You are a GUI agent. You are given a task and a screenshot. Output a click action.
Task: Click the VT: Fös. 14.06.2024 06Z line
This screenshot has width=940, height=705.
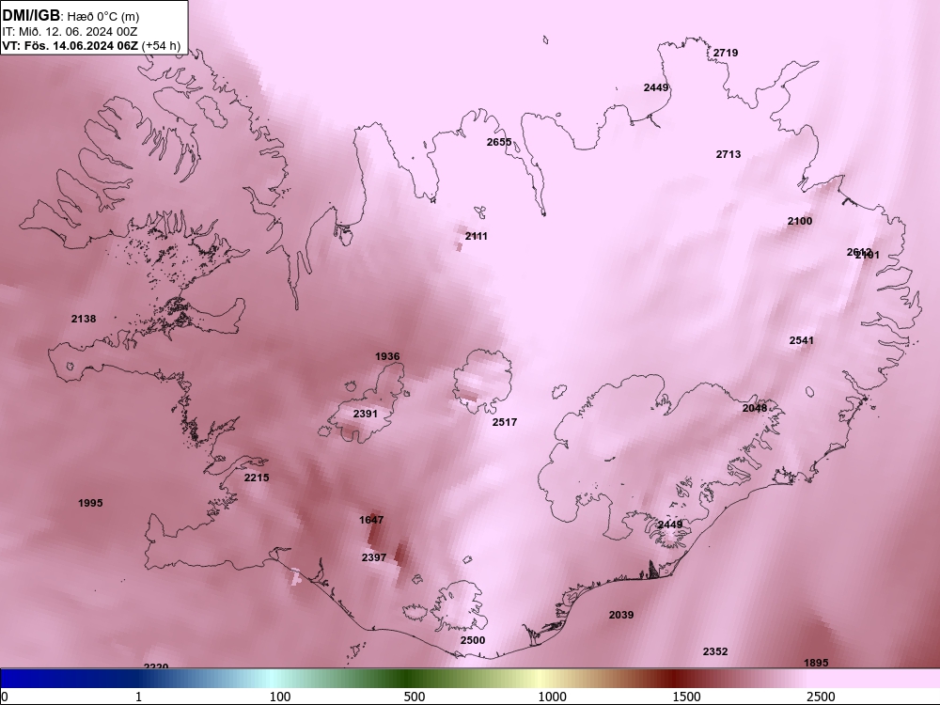point(91,45)
